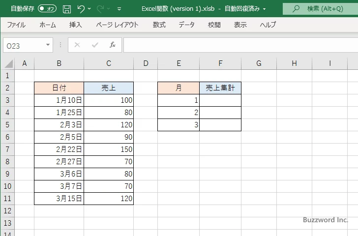358x236 pixels.
Task: Select the sales cell with 150
Action: click(109, 149)
